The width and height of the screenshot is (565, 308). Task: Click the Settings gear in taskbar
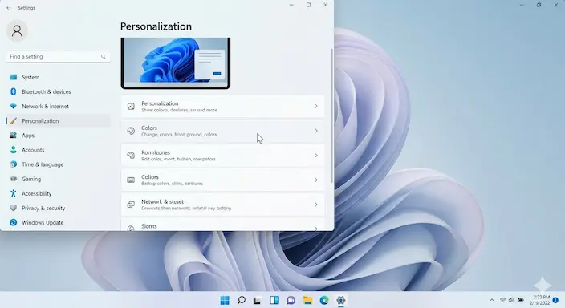click(x=341, y=300)
